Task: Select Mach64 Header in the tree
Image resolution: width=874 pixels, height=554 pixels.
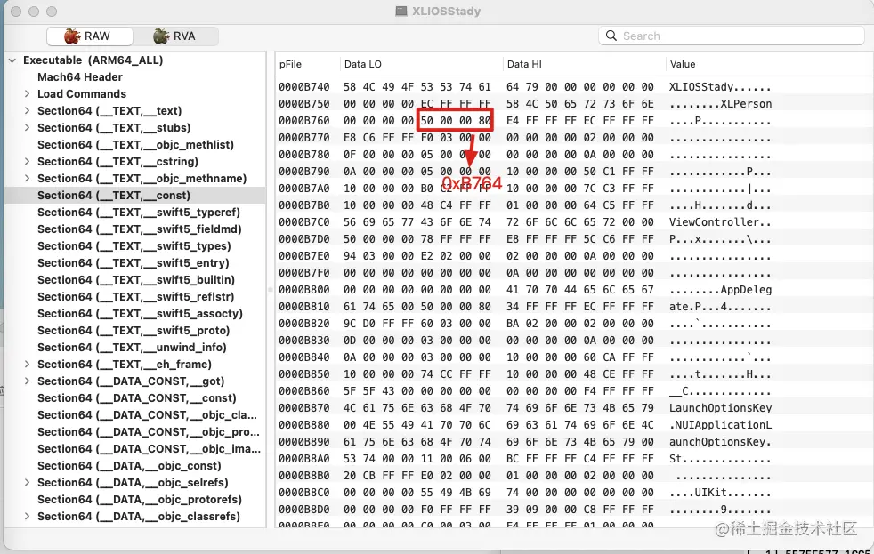Action: [x=80, y=76]
